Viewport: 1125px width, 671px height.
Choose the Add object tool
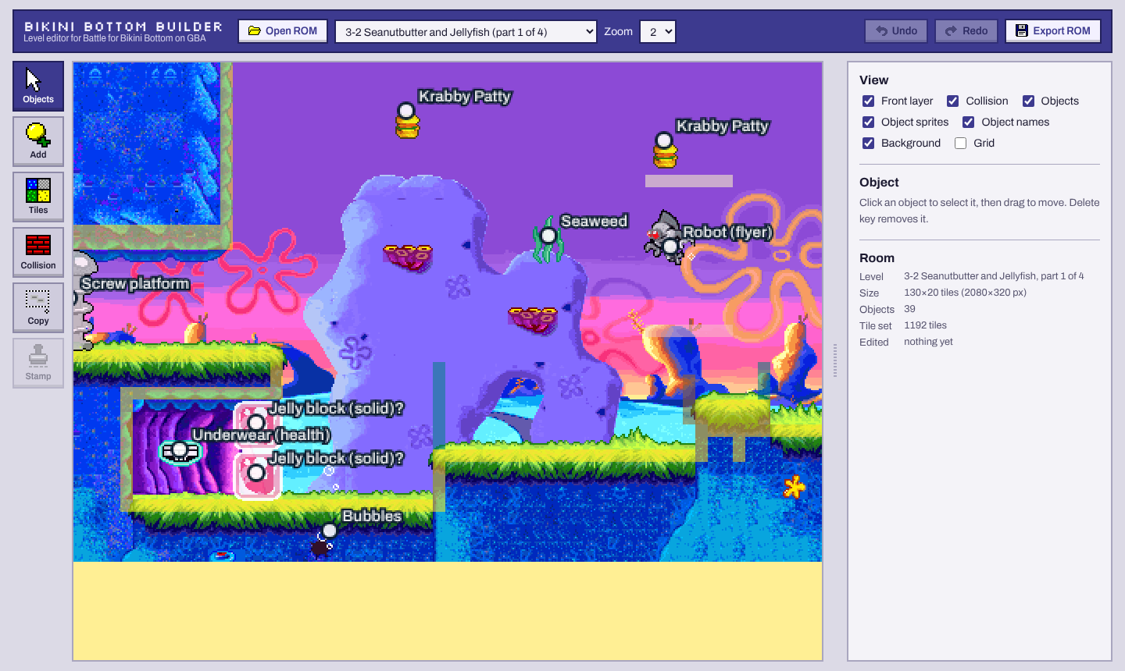38,141
